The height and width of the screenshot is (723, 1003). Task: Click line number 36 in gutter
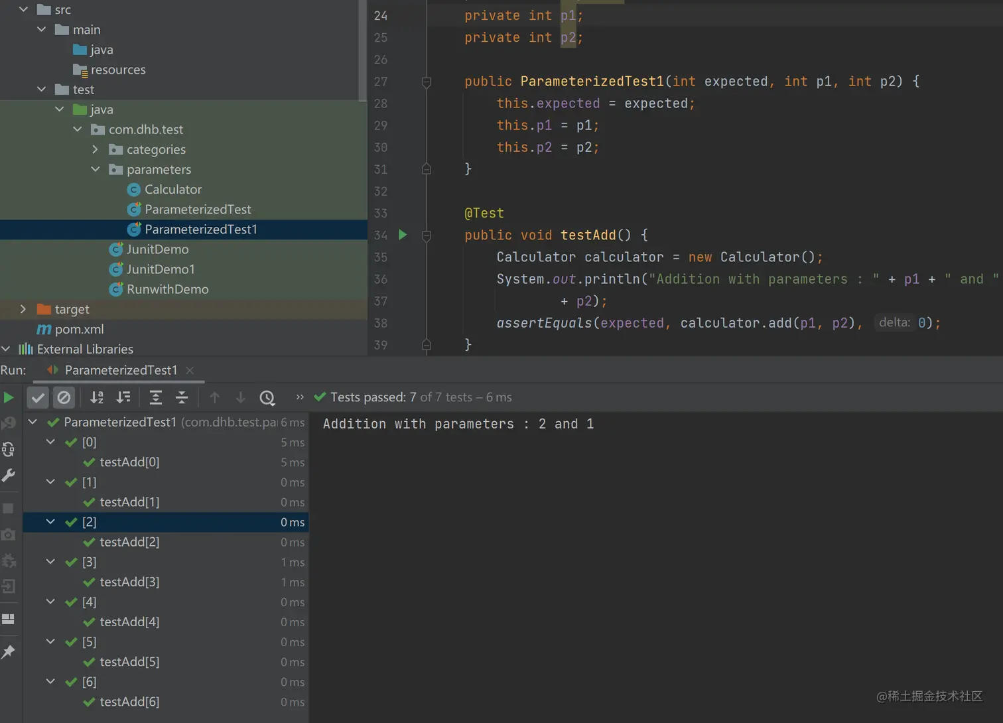[x=381, y=279]
